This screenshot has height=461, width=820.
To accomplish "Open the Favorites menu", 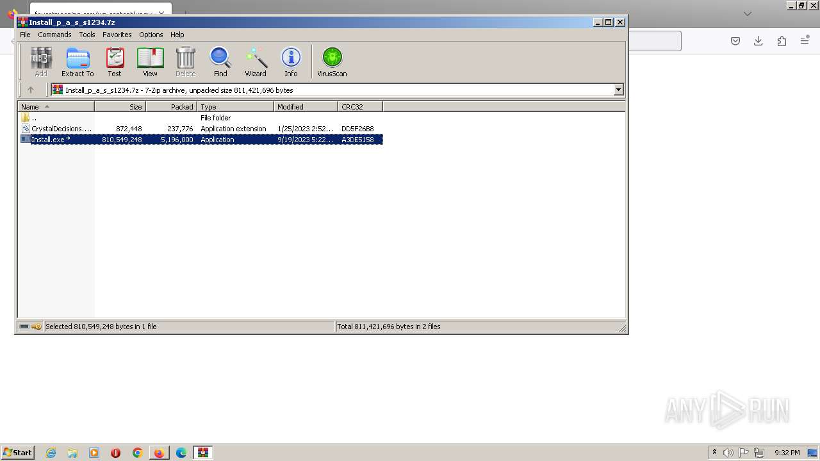I will pos(117,35).
